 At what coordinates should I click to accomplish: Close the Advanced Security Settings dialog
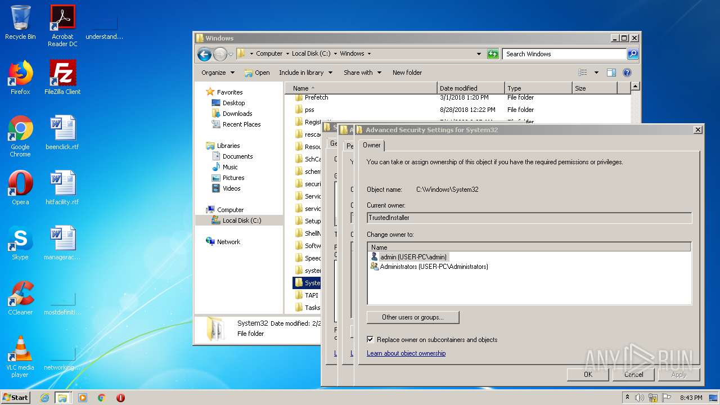pyautogui.click(x=697, y=130)
